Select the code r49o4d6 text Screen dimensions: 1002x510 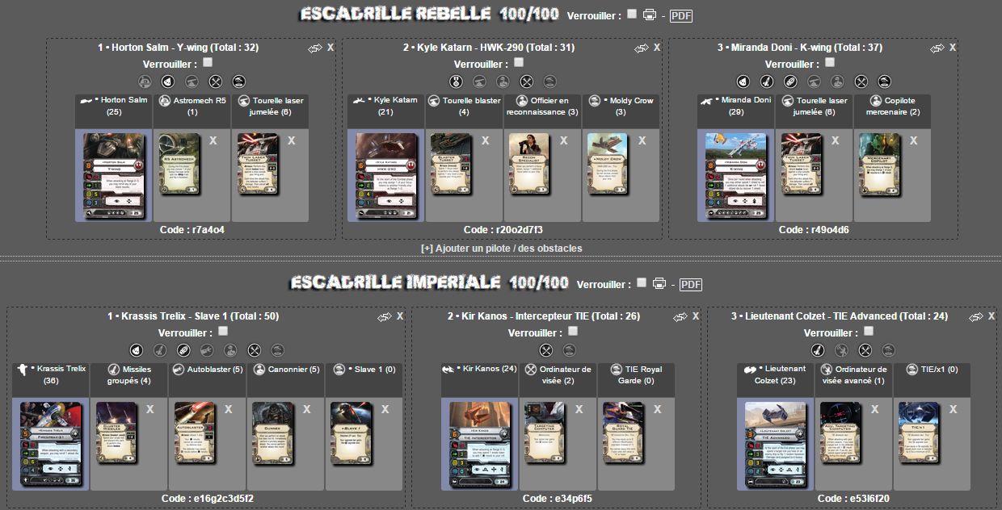[814, 230]
